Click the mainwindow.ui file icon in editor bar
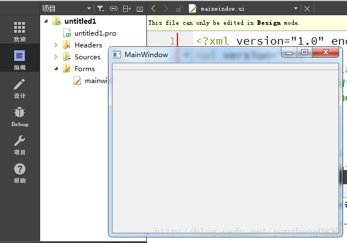347x243 pixels. (x=193, y=8)
